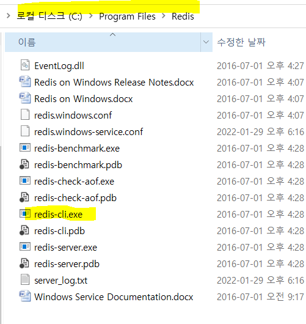Click the redis-server.pdb file icon
Screen dimensions: 306x324
[24, 263]
